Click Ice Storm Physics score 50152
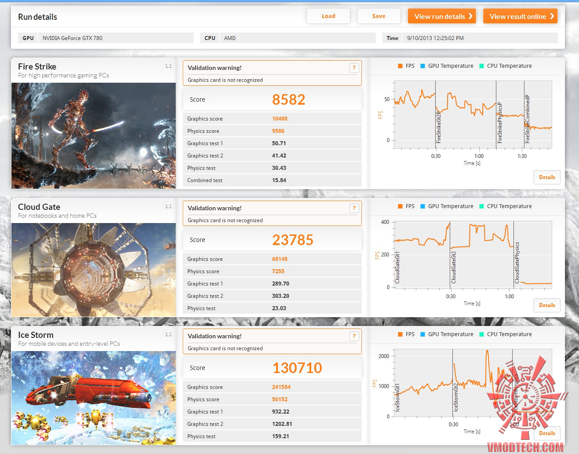579x454 pixels. point(280,399)
